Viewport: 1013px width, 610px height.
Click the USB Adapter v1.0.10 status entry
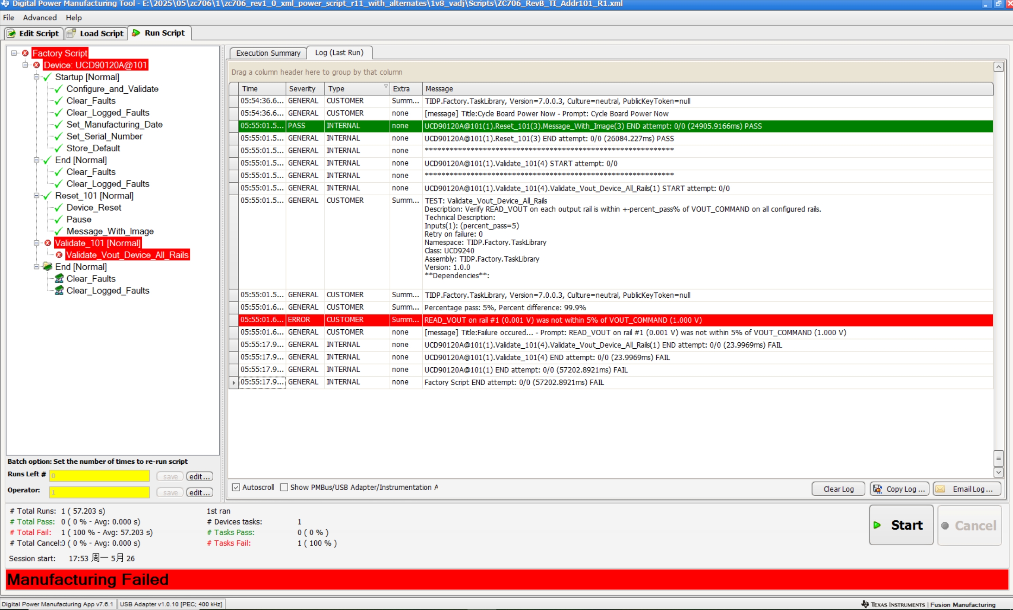tap(171, 604)
